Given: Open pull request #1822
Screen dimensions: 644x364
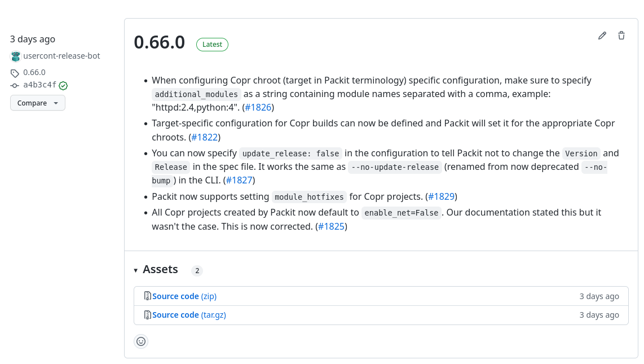Looking at the screenshot, I should click(x=204, y=137).
